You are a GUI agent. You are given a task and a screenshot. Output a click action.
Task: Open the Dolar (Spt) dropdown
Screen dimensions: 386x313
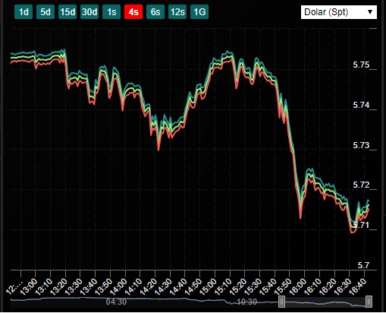(x=339, y=12)
